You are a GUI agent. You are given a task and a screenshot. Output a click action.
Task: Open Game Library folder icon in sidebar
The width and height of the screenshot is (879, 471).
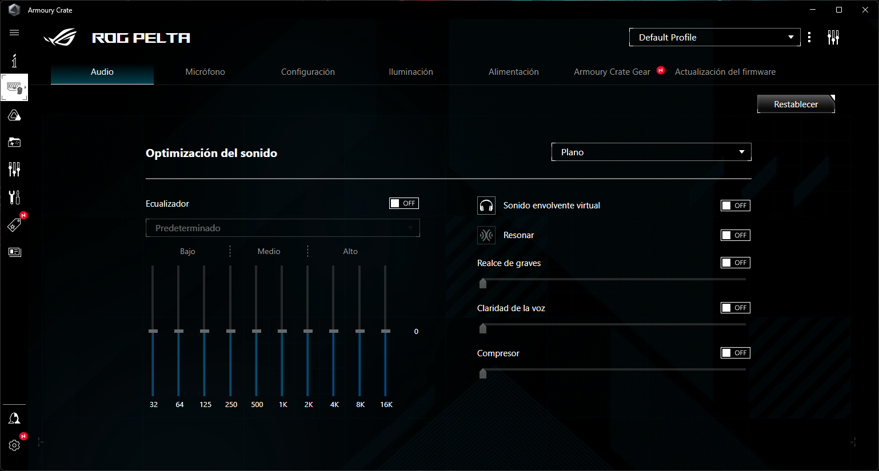click(x=14, y=142)
